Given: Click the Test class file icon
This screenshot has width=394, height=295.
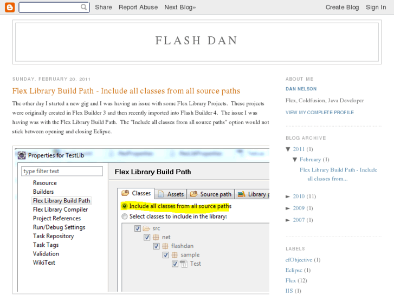Looking at the screenshot, I should [184, 264].
